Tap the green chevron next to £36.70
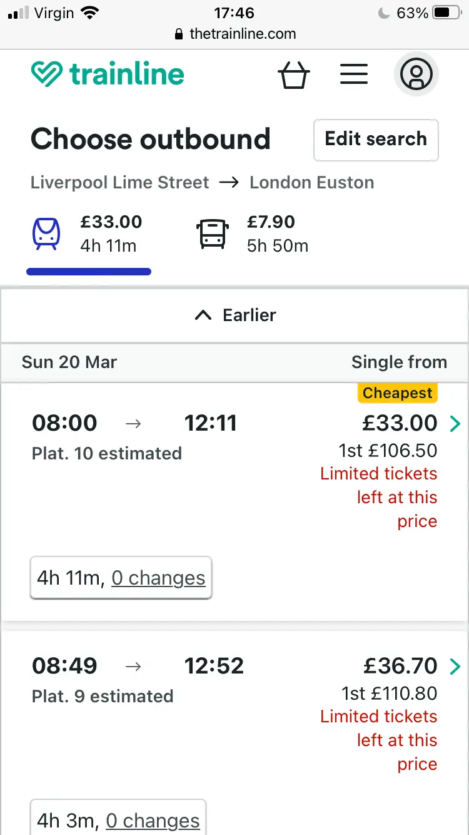The image size is (469, 835). (x=455, y=667)
